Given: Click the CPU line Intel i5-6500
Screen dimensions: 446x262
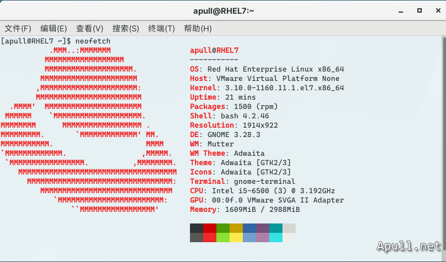Looking at the screenshot, I should coord(262,191).
